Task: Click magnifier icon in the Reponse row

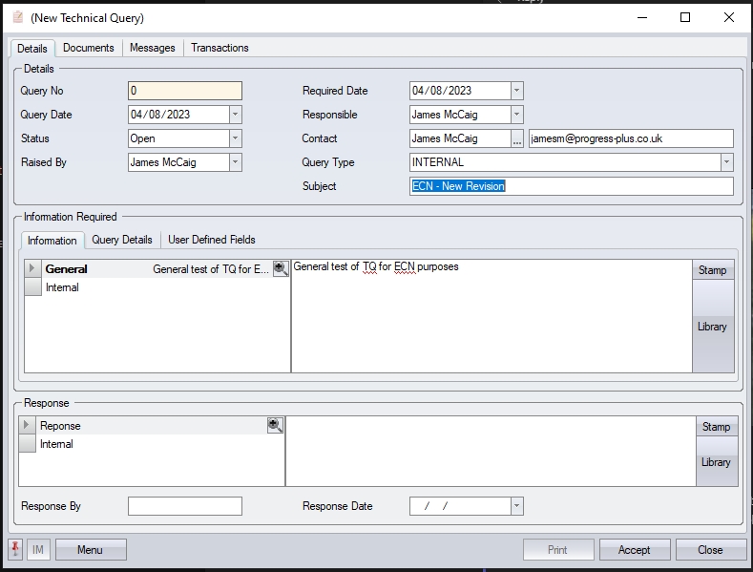Action: pos(275,426)
